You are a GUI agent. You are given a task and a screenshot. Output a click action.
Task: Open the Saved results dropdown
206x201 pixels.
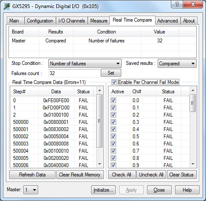tap(177, 64)
